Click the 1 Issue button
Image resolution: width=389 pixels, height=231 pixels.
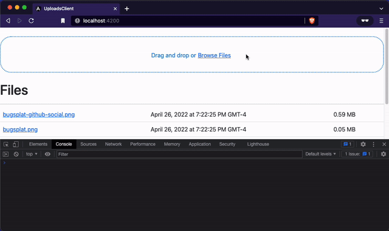(x=357, y=154)
